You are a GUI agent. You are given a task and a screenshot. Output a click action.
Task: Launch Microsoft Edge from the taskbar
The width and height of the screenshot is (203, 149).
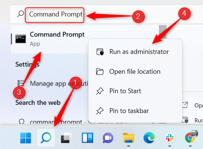pos(149,138)
